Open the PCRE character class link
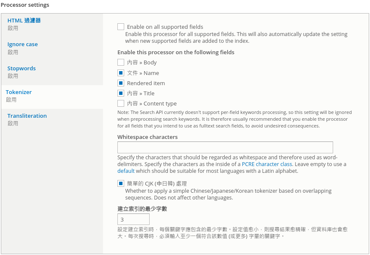This screenshot has width=370, height=255. pos(267,164)
